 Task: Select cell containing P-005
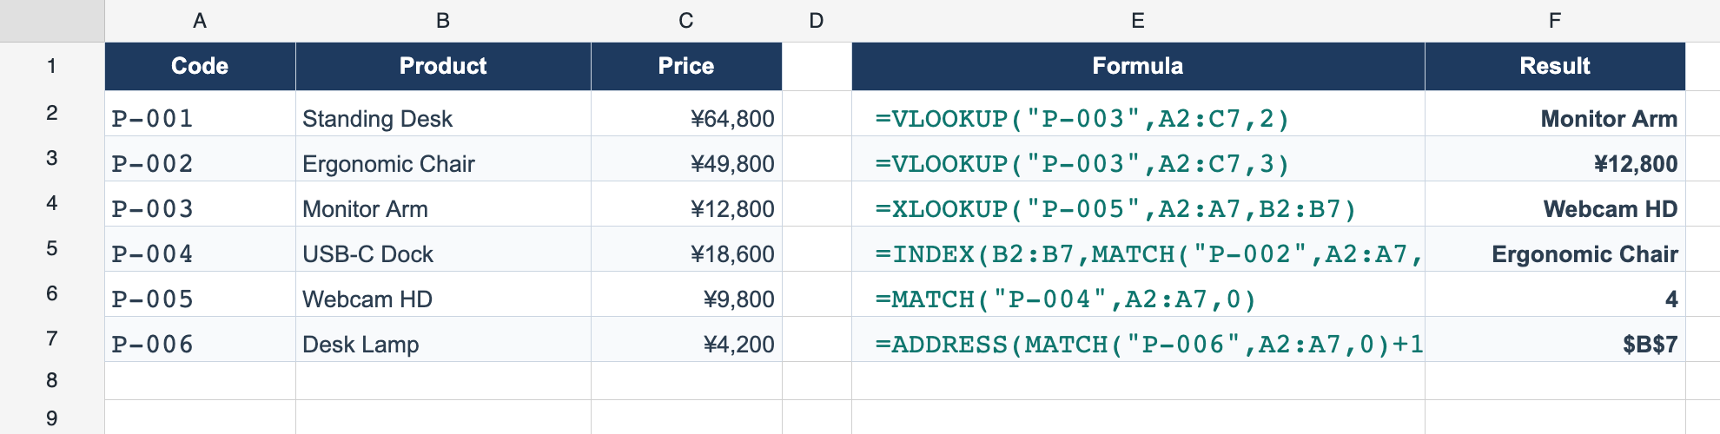[200, 294]
